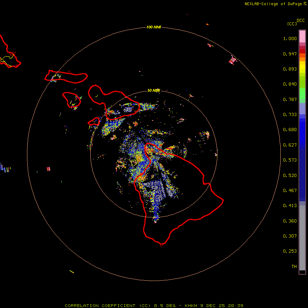
Task: Click the 100 NMI range ring label
Action: tap(154, 27)
